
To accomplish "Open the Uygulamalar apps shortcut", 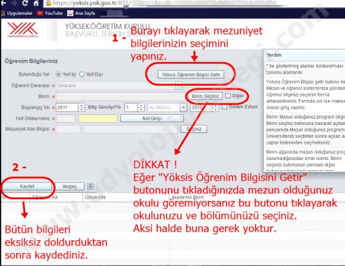I will tap(17, 14).
